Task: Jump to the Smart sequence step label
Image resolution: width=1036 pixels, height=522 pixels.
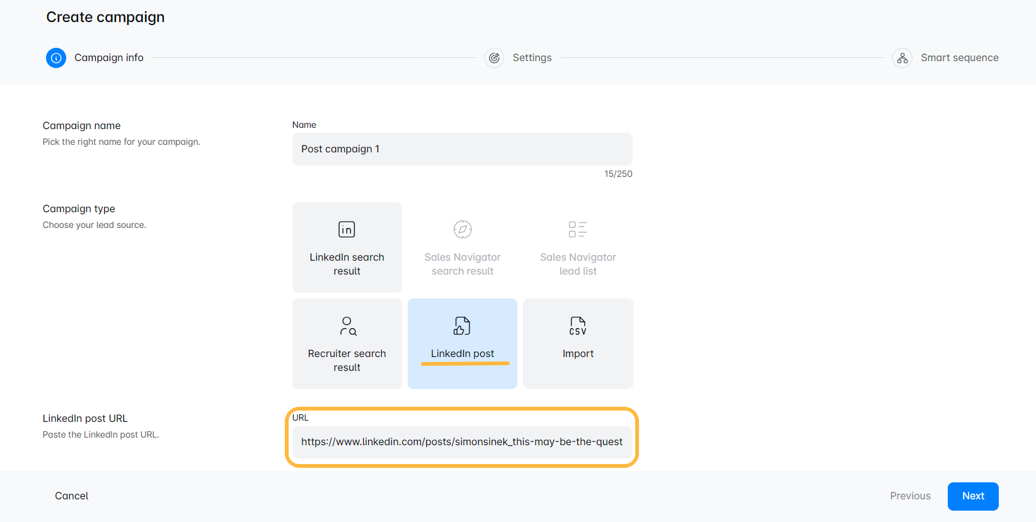Action: coord(959,58)
